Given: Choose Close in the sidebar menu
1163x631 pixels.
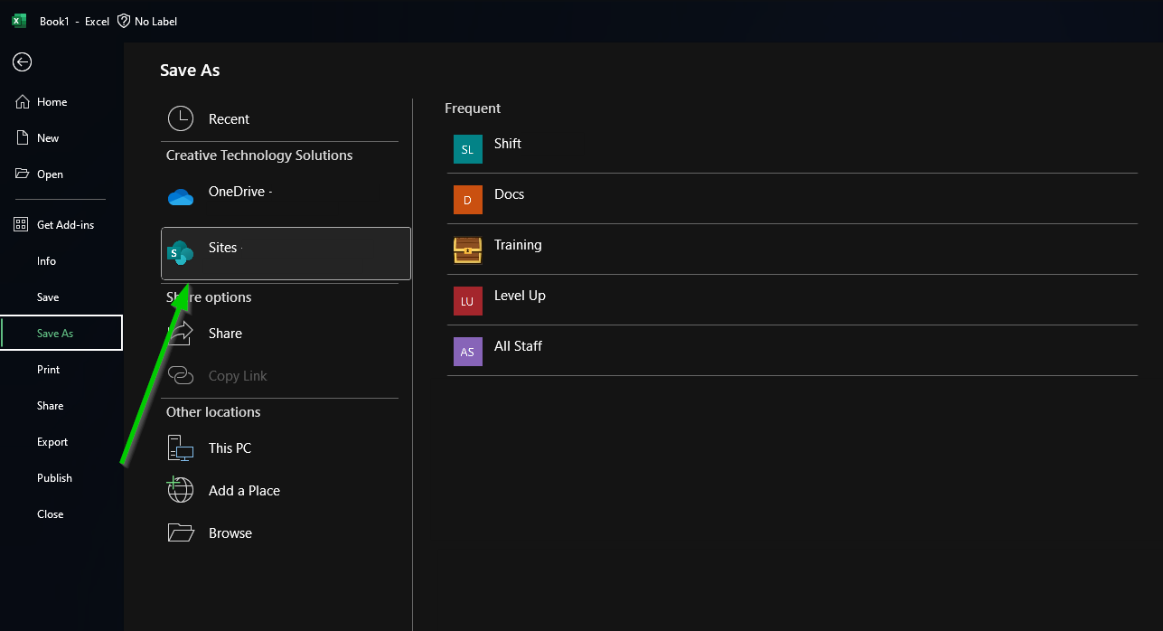Looking at the screenshot, I should point(61,514).
